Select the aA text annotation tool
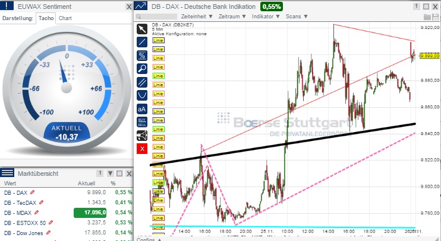 pyautogui.click(x=142, y=109)
